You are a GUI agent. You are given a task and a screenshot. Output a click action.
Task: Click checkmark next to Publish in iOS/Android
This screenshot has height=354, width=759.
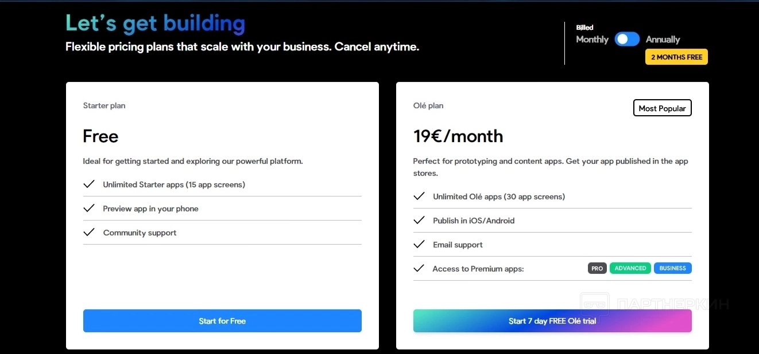tap(419, 221)
